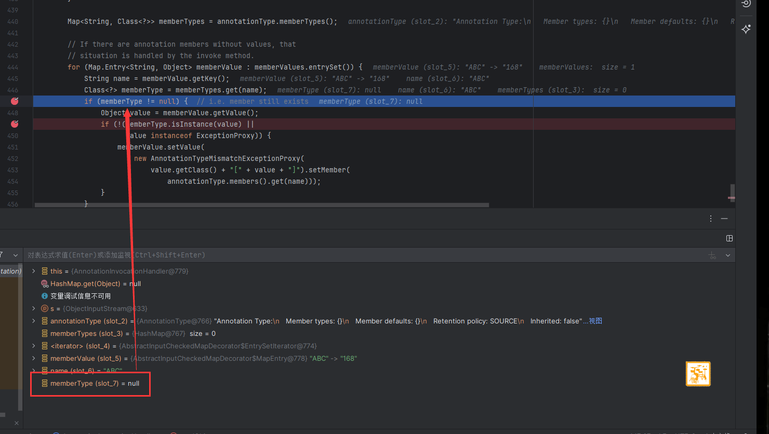Select EntrySetIterator@774 value text

218,346
